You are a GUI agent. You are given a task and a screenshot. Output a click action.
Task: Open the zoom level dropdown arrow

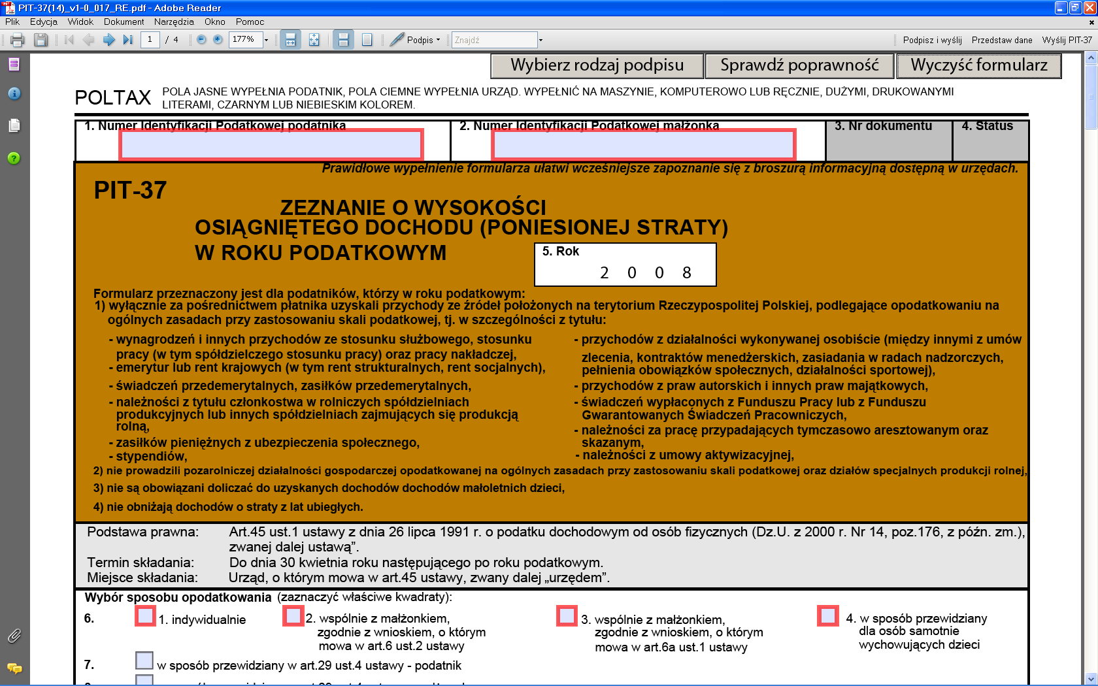(x=266, y=40)
